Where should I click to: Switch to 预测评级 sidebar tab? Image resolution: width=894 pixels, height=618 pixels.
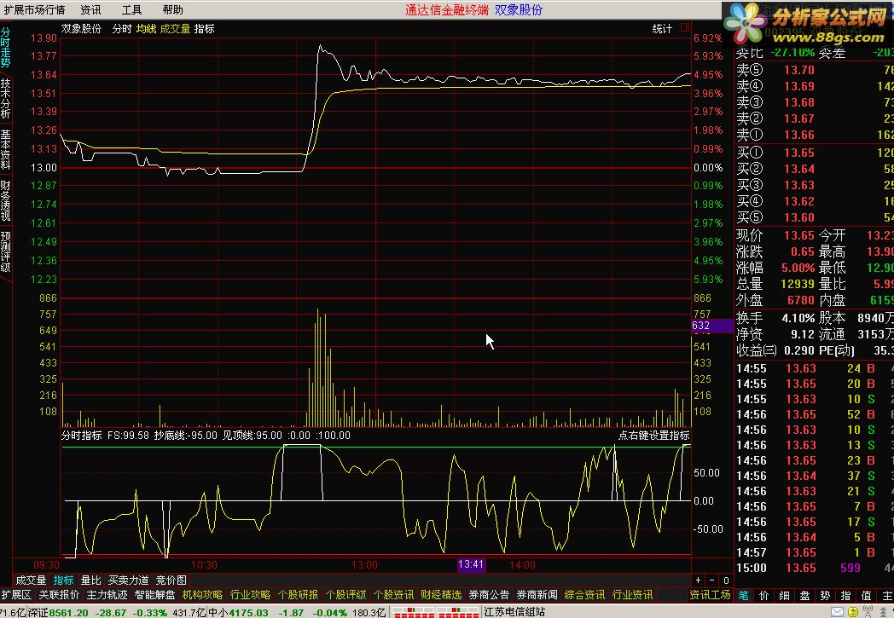[6, 252]
